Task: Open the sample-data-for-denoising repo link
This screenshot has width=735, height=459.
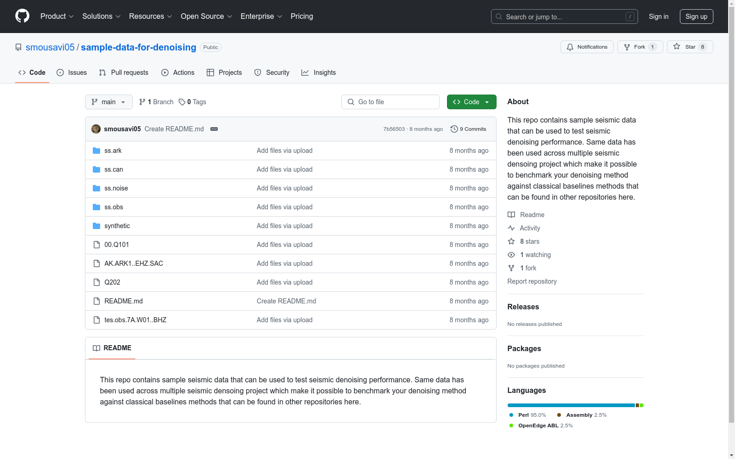Action: [x=139, y=47]
